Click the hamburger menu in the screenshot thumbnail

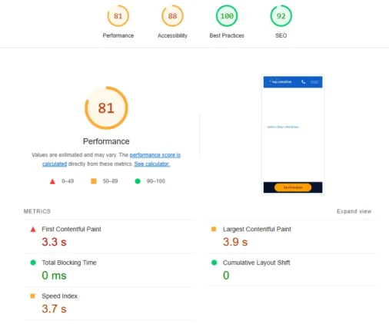[x=314, y=82]
